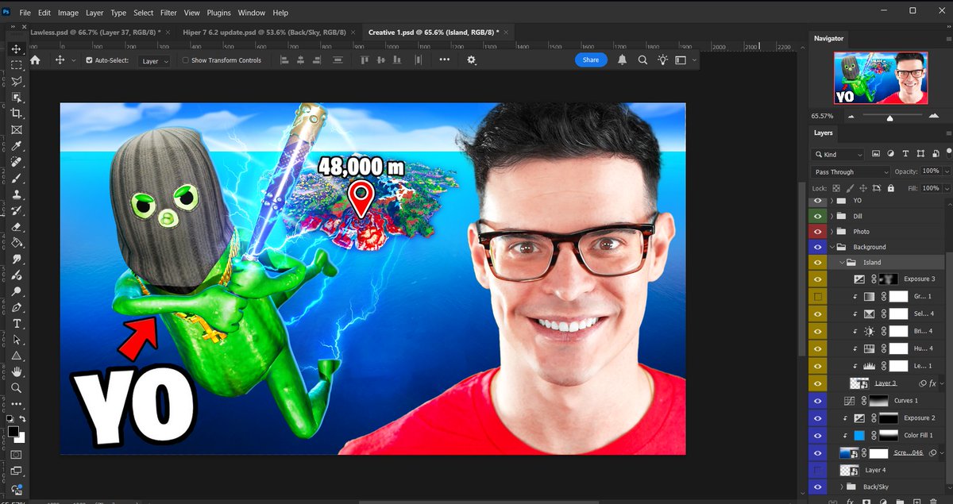Expand the Dill group
This screenshot has width=953, height=504.
[x=832, y=216]
